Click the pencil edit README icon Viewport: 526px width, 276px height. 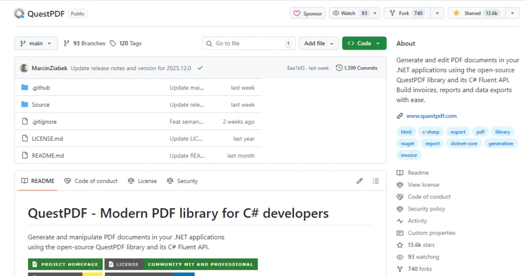(x=359, y=181)
